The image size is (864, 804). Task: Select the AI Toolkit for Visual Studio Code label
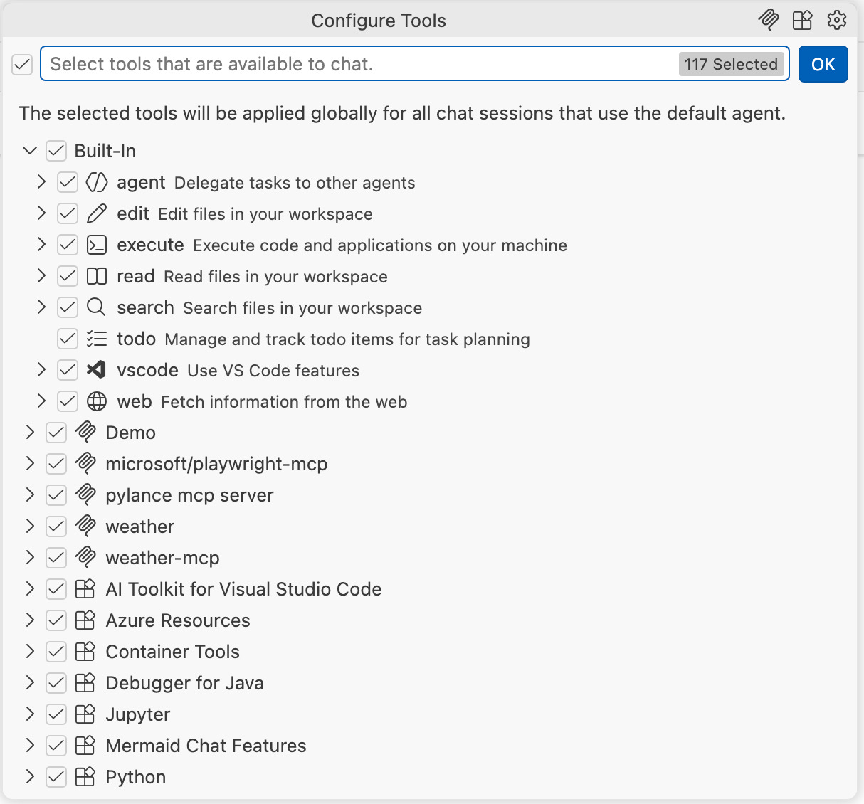click(x=243, y=589)
